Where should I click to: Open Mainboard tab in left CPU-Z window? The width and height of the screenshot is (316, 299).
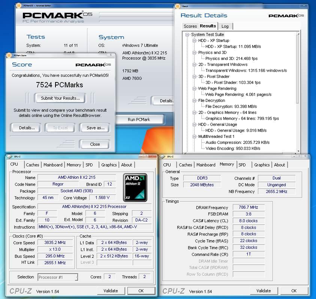53,165
